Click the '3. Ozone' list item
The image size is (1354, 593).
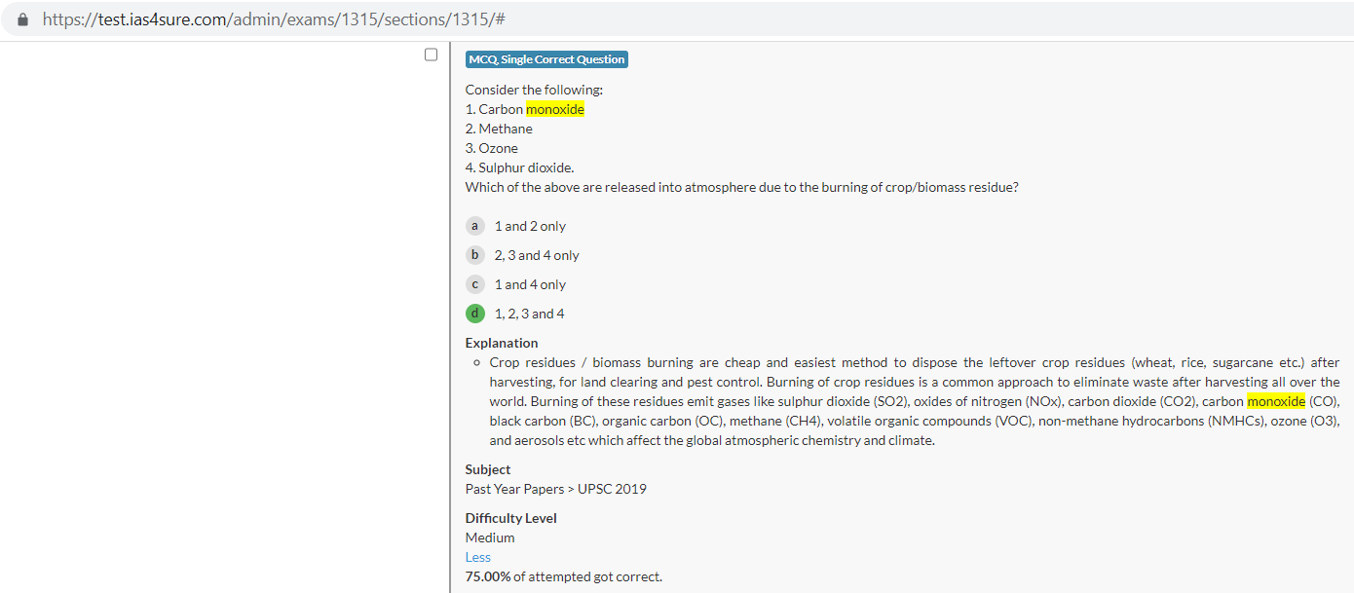[491, 148]
